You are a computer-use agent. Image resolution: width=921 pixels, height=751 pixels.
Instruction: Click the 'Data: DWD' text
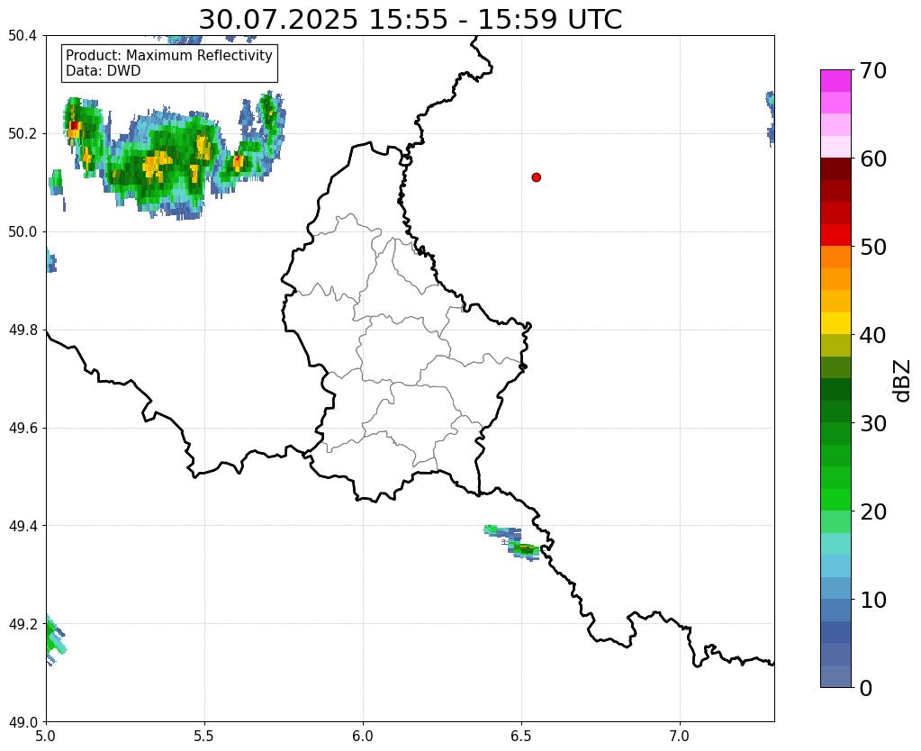click(x=103, y=71)
